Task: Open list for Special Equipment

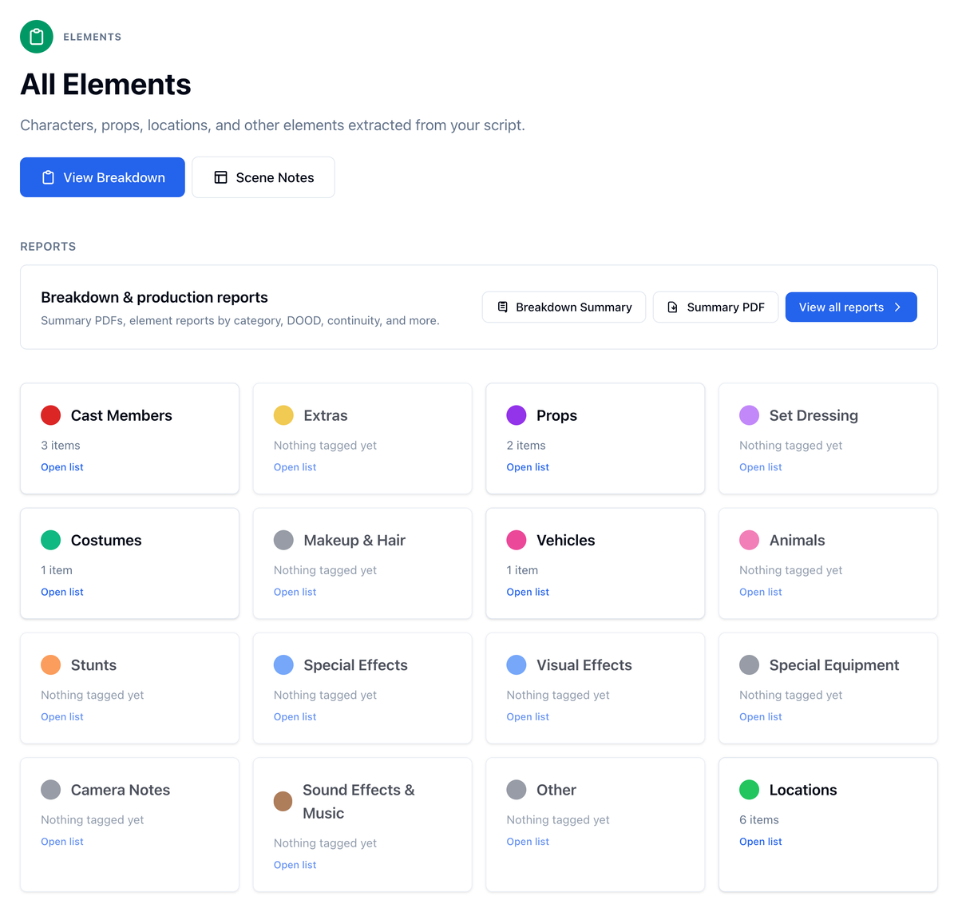Action: [x=761, y=717]
